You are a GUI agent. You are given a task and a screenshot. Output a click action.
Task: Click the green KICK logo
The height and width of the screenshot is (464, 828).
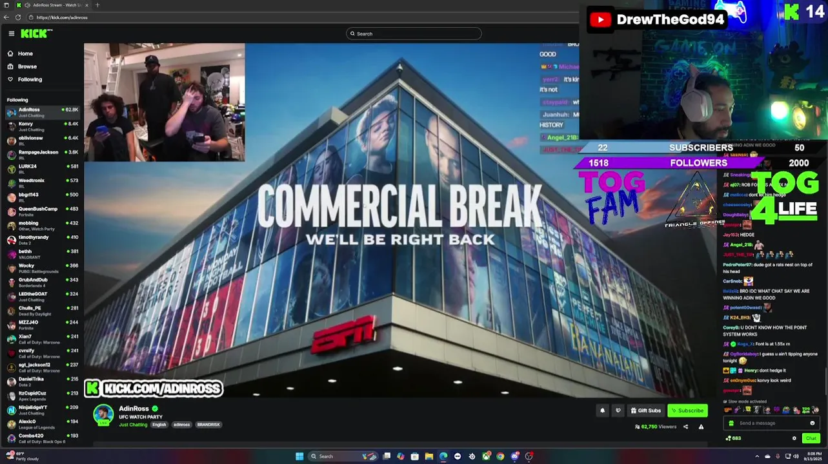(37, 34)
